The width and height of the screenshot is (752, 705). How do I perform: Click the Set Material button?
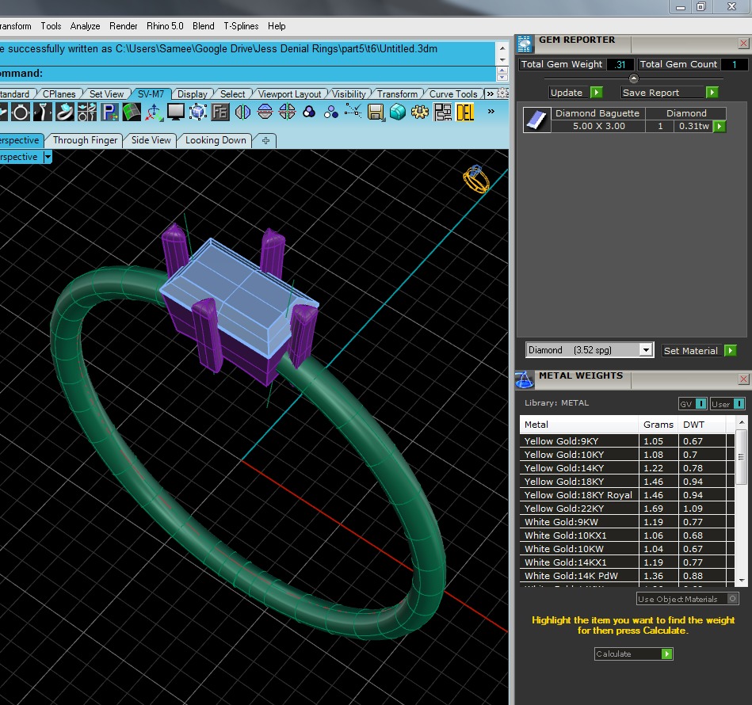pos(699,350)
